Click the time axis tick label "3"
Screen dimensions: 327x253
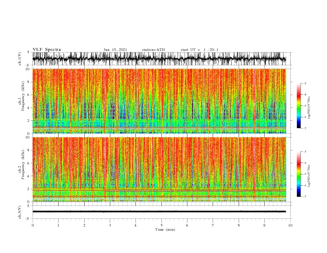(110, 225)
